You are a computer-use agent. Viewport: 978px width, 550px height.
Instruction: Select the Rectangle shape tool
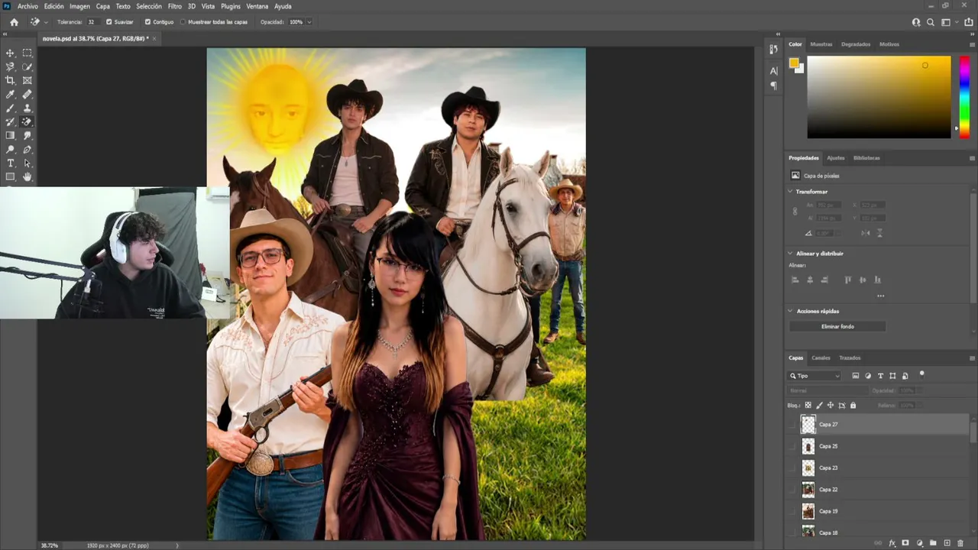pos(10,176)
